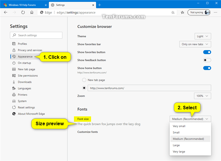Click the Reset settings icon
Screen dimensions: 221x161
14,108
